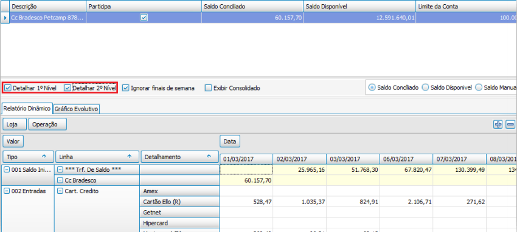Click the collapse-all minus icon
517x232 pixels.
pyautogui.click(x=510, y=125)
